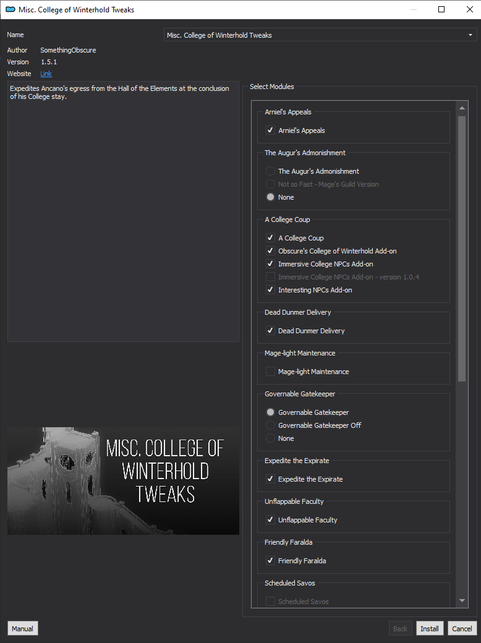
Task: Toggle Expedite the Expirate checkbox
Action: (270, 479)
